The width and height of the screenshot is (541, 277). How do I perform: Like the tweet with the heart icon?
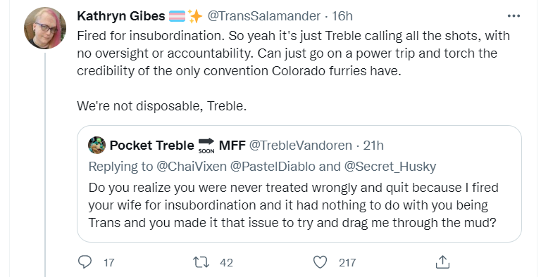320,262
